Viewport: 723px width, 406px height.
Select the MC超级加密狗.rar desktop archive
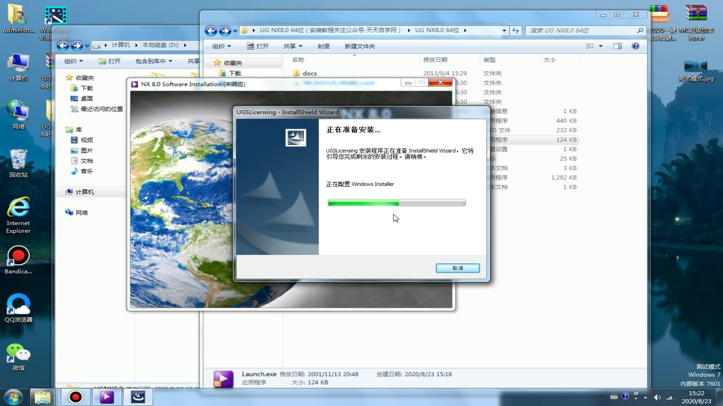[696, 23]
